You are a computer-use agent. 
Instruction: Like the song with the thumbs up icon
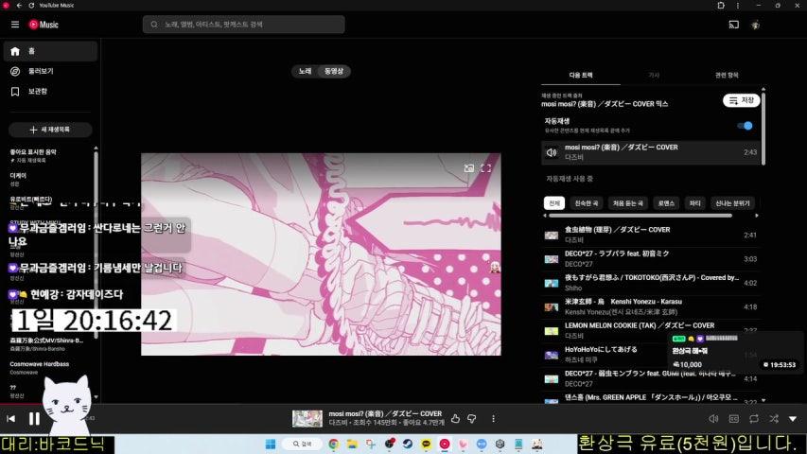pyautogui.click(x=455, y=418)
